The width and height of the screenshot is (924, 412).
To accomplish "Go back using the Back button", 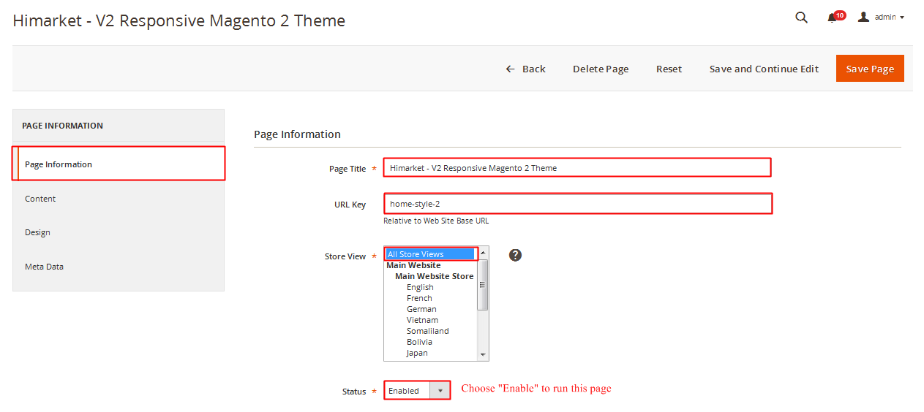I will point(525,69).
